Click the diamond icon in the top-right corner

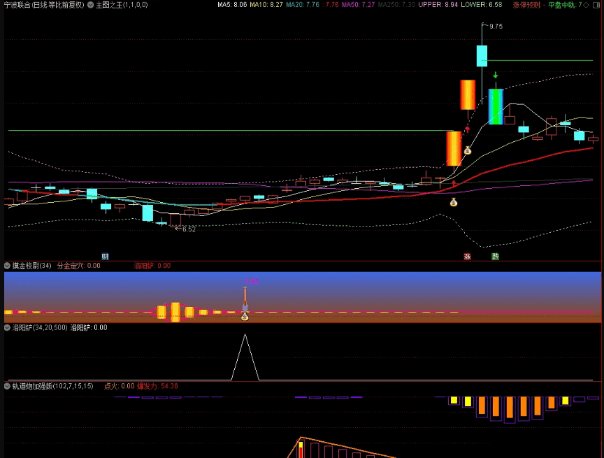(587, 5)
